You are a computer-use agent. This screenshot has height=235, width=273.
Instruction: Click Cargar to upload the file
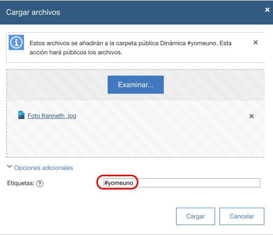click(x=195, y=216)
